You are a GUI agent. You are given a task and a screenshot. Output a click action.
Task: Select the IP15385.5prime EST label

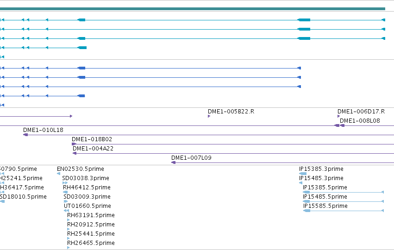[325, 187]
